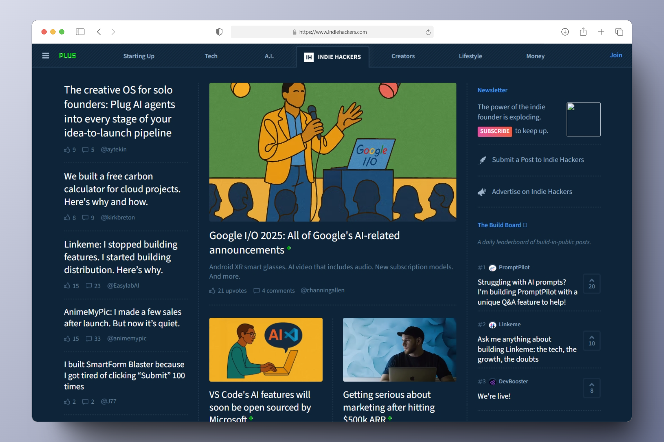Open the @kirkbreton author profile
The image size is (664, 442).
click(118, 218)
